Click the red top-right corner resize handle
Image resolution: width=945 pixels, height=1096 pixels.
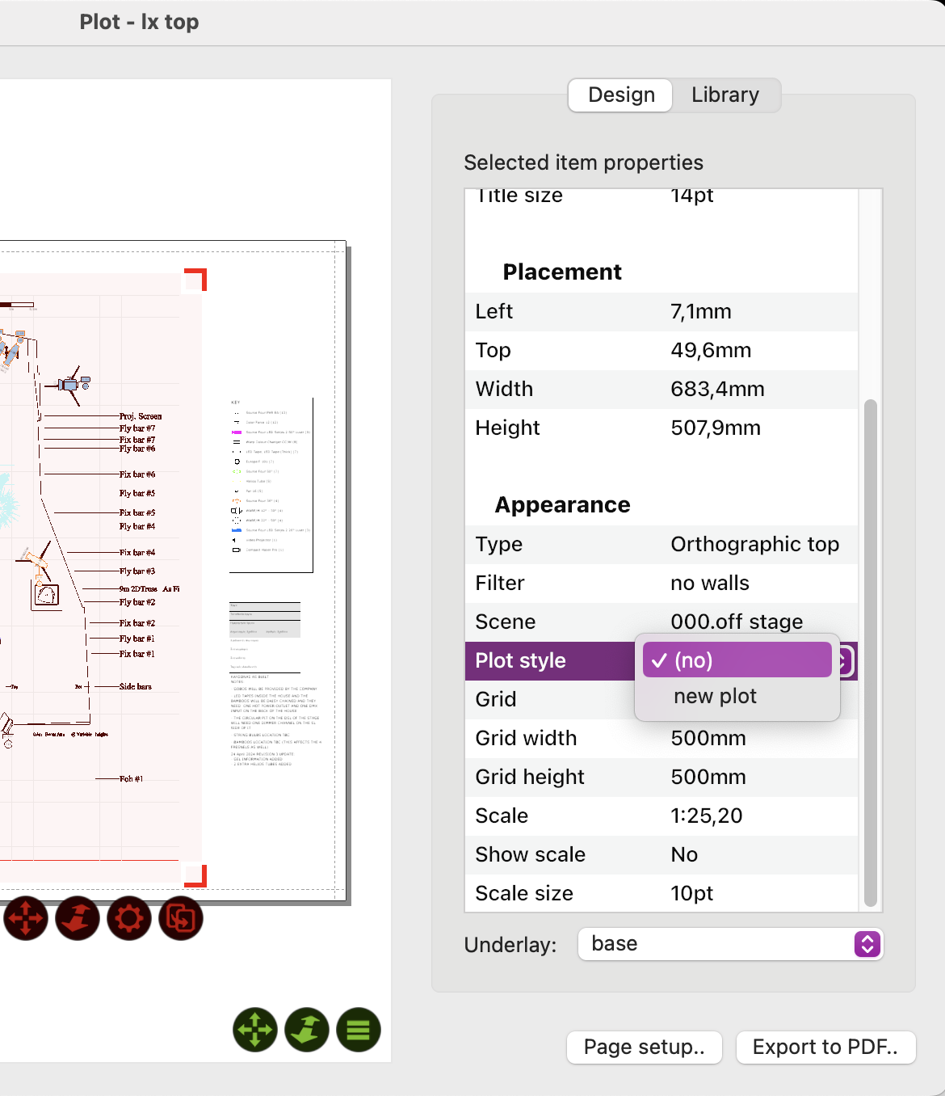point(198,278)
